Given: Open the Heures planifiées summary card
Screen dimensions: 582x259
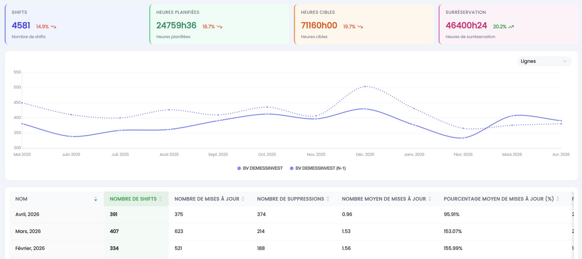Looking at the screenshot, I should (219, 24).
